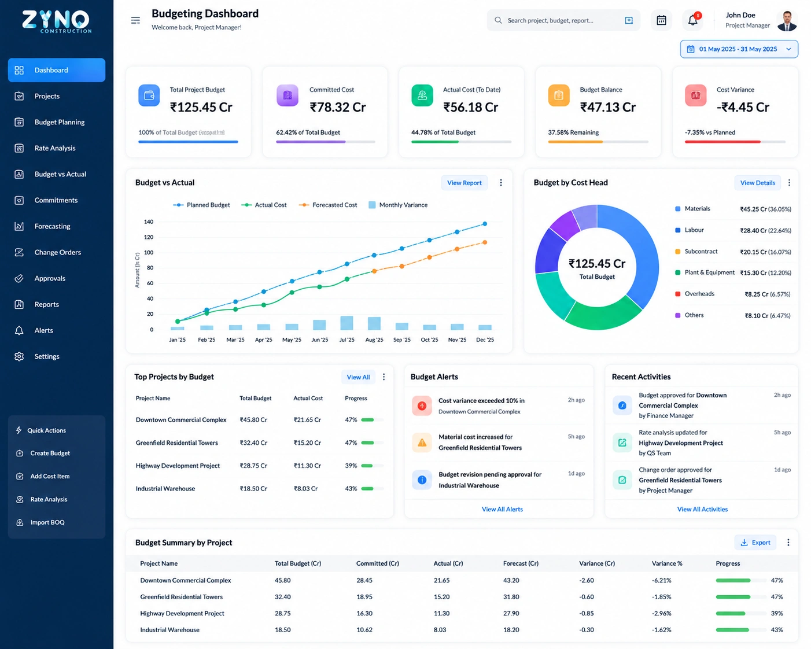Click the search project, budget, report field
Image resolution: width=811 pixels, height=649 pixels.
tap(563, 20)
